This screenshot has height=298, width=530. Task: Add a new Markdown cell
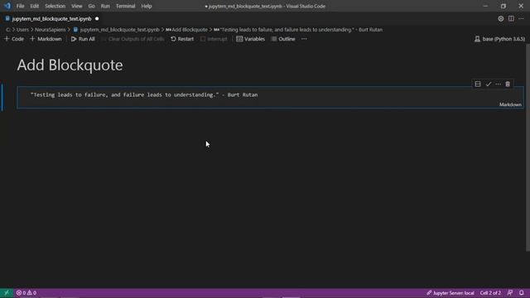(x=46, y=39)
